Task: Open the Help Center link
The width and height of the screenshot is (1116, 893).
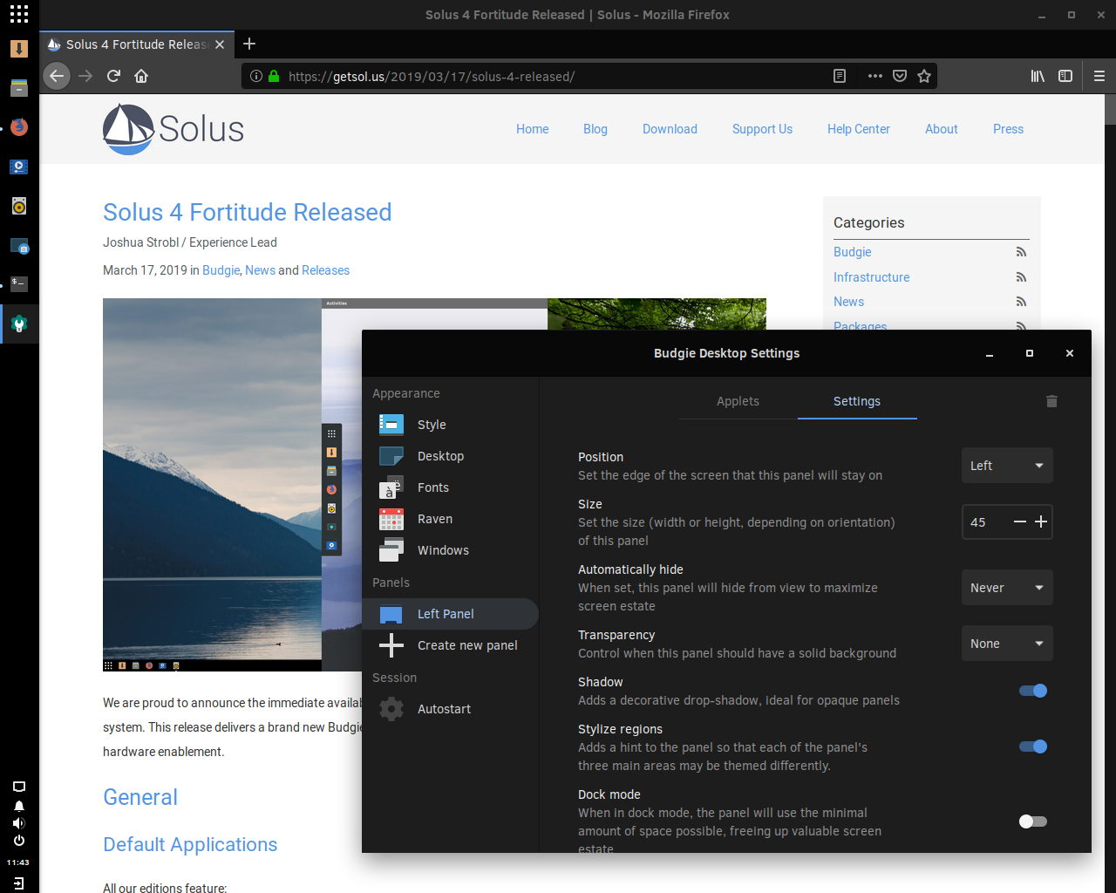Action: (859, 129)
